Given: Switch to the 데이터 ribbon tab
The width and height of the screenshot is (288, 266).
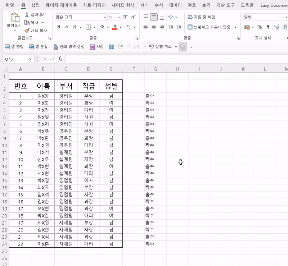Looking at the screenshot, I should [x=175, y=5].
